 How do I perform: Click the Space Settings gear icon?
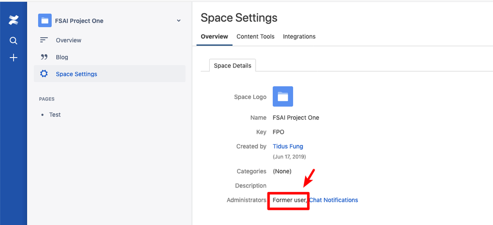[44, 74]
